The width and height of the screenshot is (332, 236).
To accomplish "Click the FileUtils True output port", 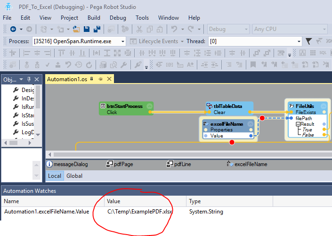I will (x=324, y=129).
